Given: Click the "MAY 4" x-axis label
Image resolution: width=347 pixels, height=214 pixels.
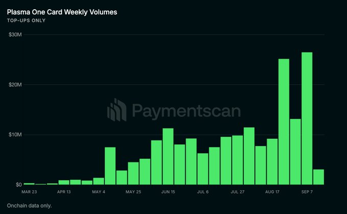Looking at the screenshot, I should 98,192.
